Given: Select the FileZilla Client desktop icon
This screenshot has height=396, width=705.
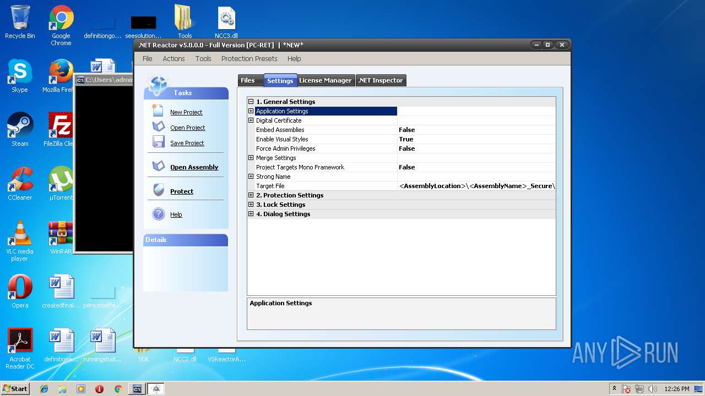Looking at the screenshot, I should [59, 130].
